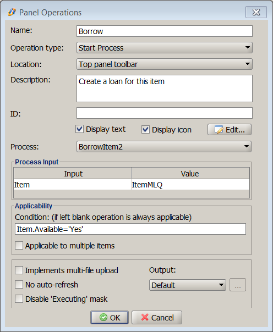The height and width of the screenshot is (332, 273).
Task: Click the empty ID input field
Action: pyautogui.click(x=165, y=113)
